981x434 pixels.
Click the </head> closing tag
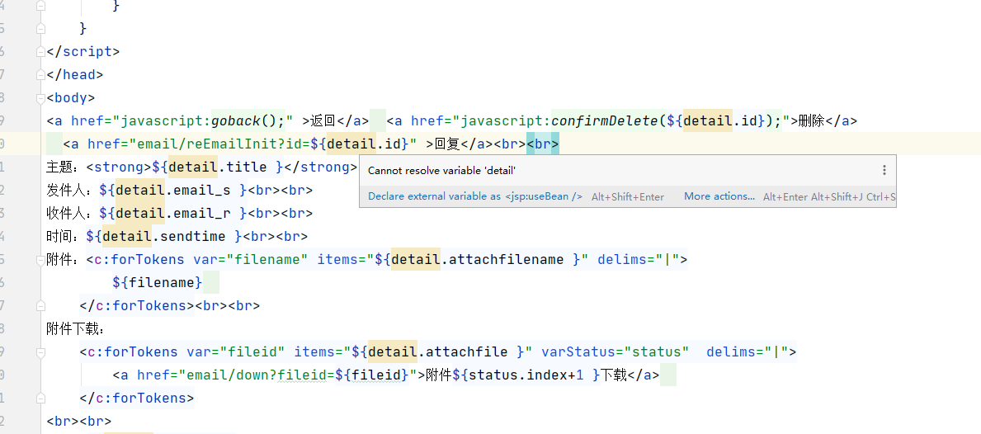coord(74,75)
